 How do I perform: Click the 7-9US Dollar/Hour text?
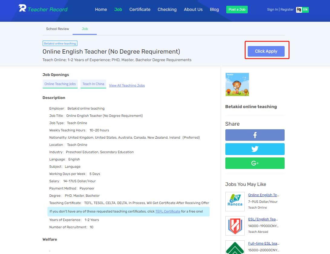pyautogui.click(x=263, y=202)
